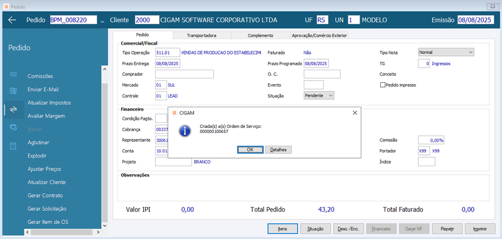Click the back arrow icon next to Pedido

pyautogui.click(x=12, y=20)
